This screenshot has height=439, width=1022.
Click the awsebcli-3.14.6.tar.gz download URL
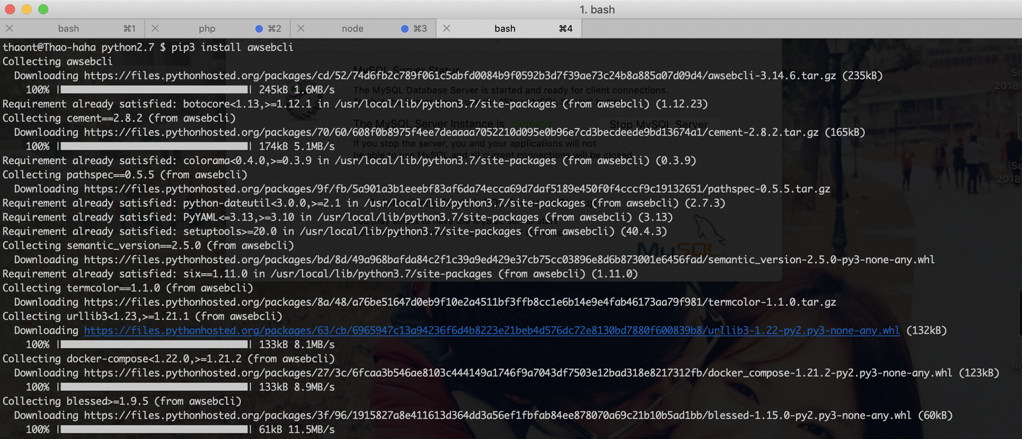coord(460,76)
